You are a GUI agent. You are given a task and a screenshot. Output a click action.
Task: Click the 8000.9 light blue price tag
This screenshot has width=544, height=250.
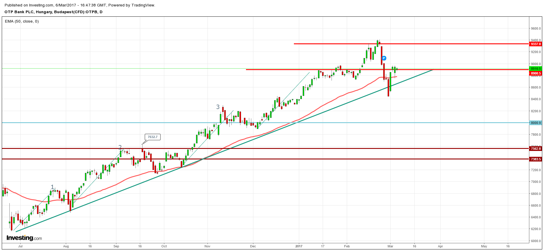click(x=536, y=123)
